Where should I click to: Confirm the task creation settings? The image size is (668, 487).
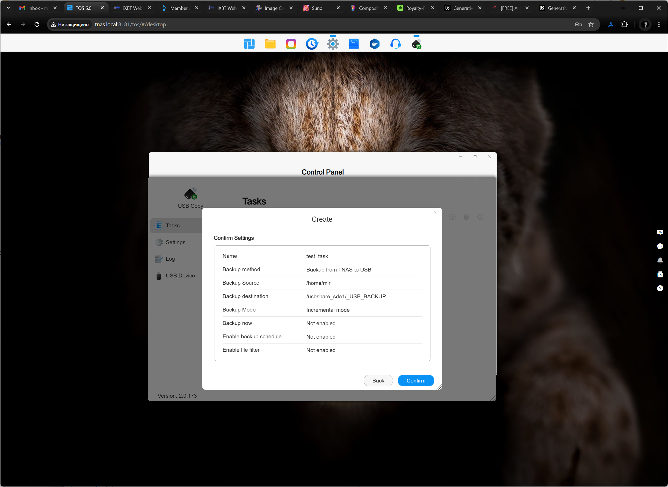[x=416, y=381]
